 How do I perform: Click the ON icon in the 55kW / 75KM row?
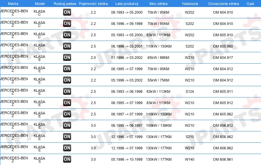pos(67,80)
